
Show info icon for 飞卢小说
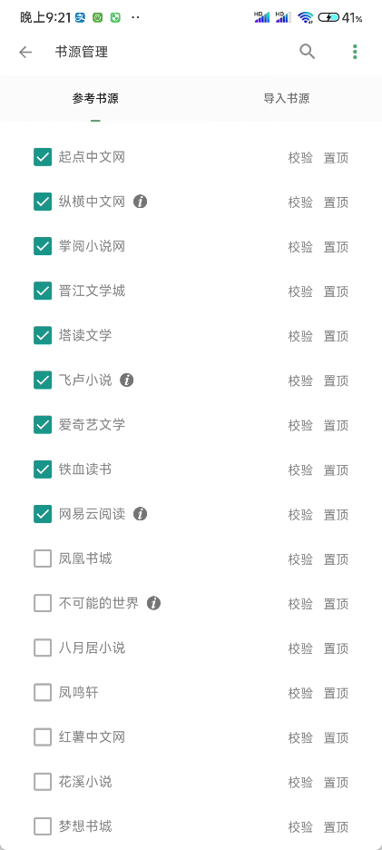tap(127, 380)
